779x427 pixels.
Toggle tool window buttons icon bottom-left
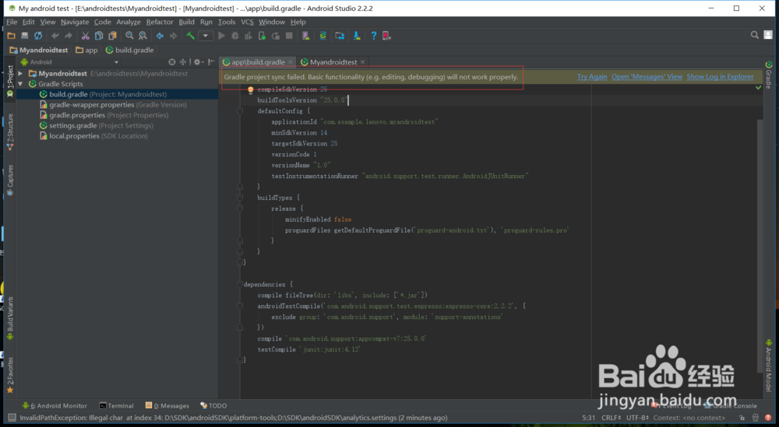pyautogui.click(x=12, y=418)
